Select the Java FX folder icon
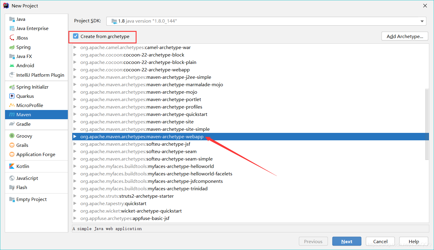This screenshot has width=434, height=250. click(12, 56)
